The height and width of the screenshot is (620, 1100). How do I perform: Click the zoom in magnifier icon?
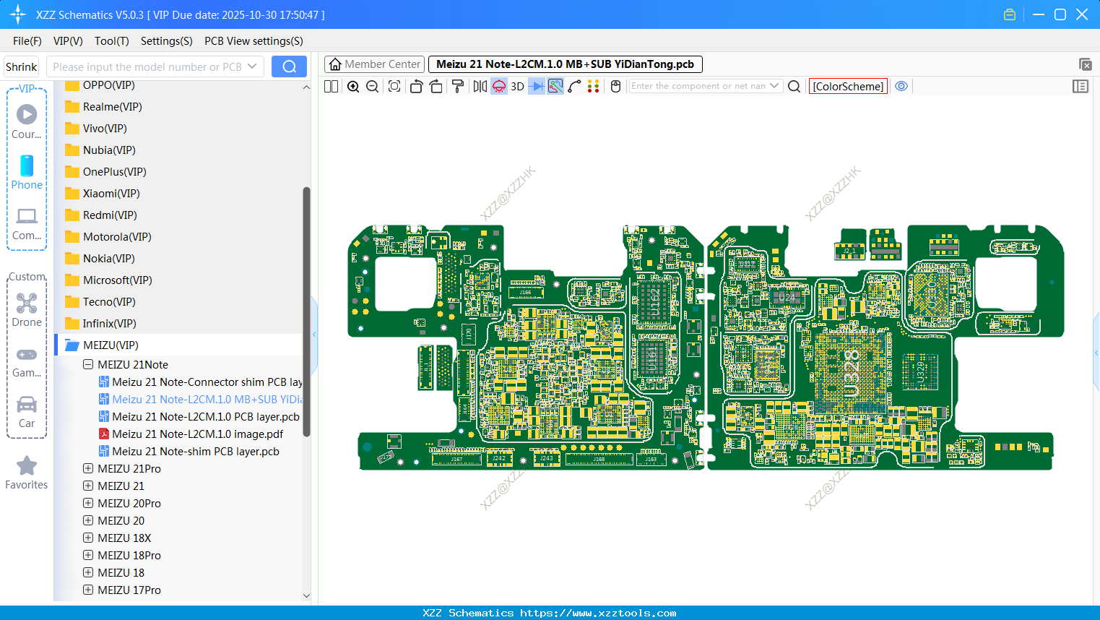click(x=353, y=87)
